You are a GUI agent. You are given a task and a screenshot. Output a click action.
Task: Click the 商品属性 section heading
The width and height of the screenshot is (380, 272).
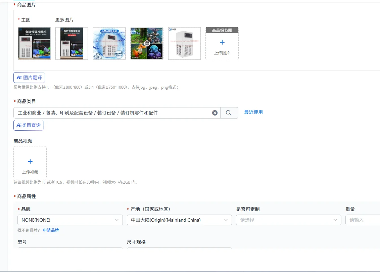click(27, 196)
